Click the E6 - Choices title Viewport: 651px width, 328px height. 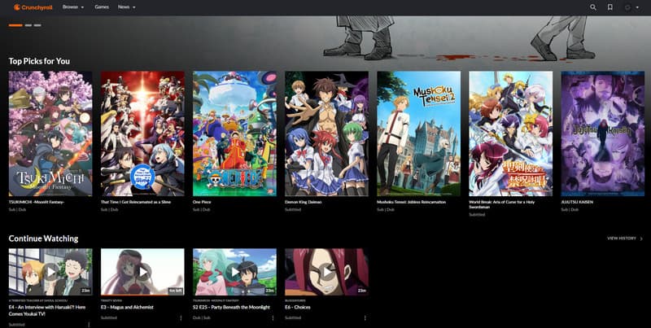click(297, 307)
